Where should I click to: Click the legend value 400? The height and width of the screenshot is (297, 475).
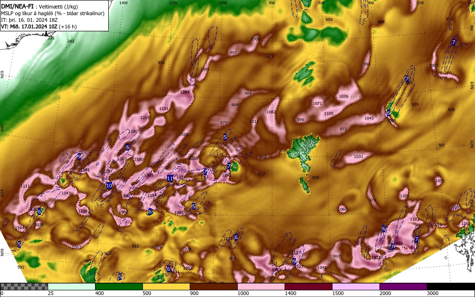(x=99, y=293)
